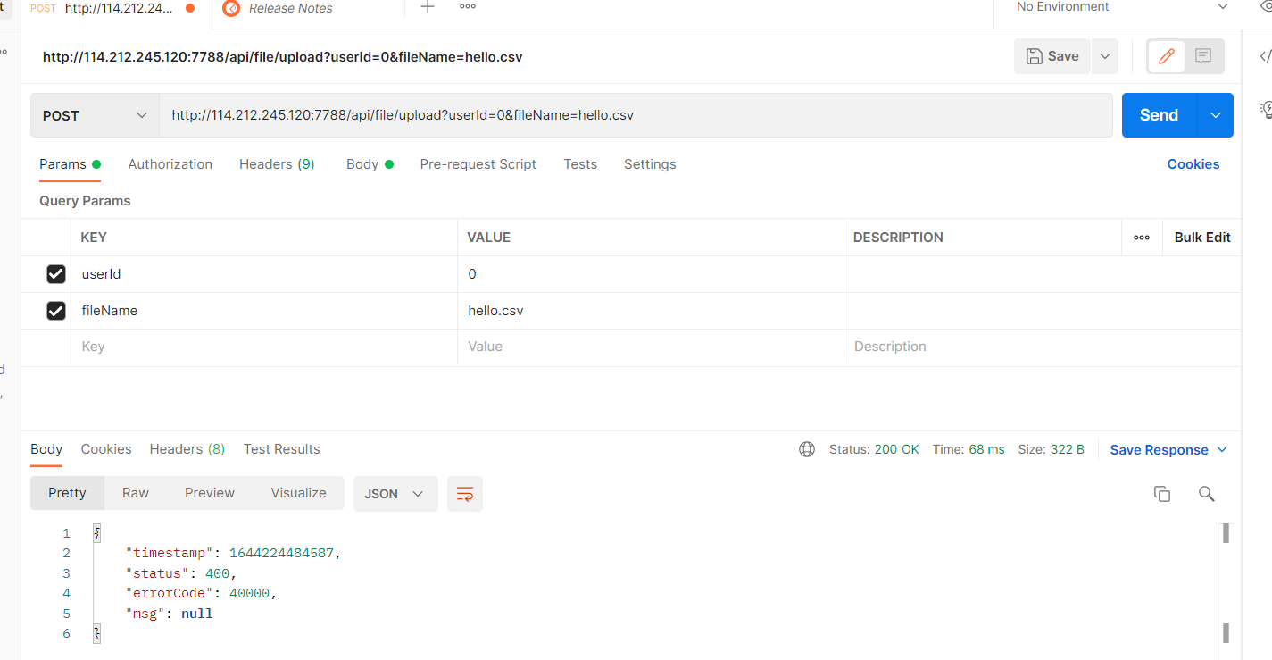This screenshot has height=660, width=1272.
Task: Click the globe network icon near Status
Action: coord(807,449)
